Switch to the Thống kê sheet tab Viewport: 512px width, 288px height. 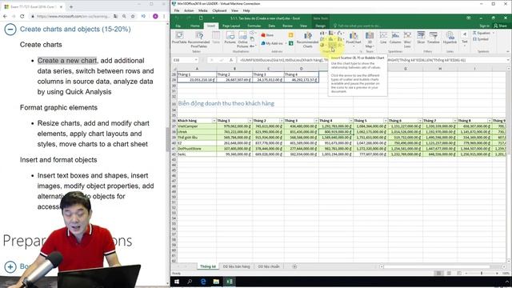coord(208,266)
